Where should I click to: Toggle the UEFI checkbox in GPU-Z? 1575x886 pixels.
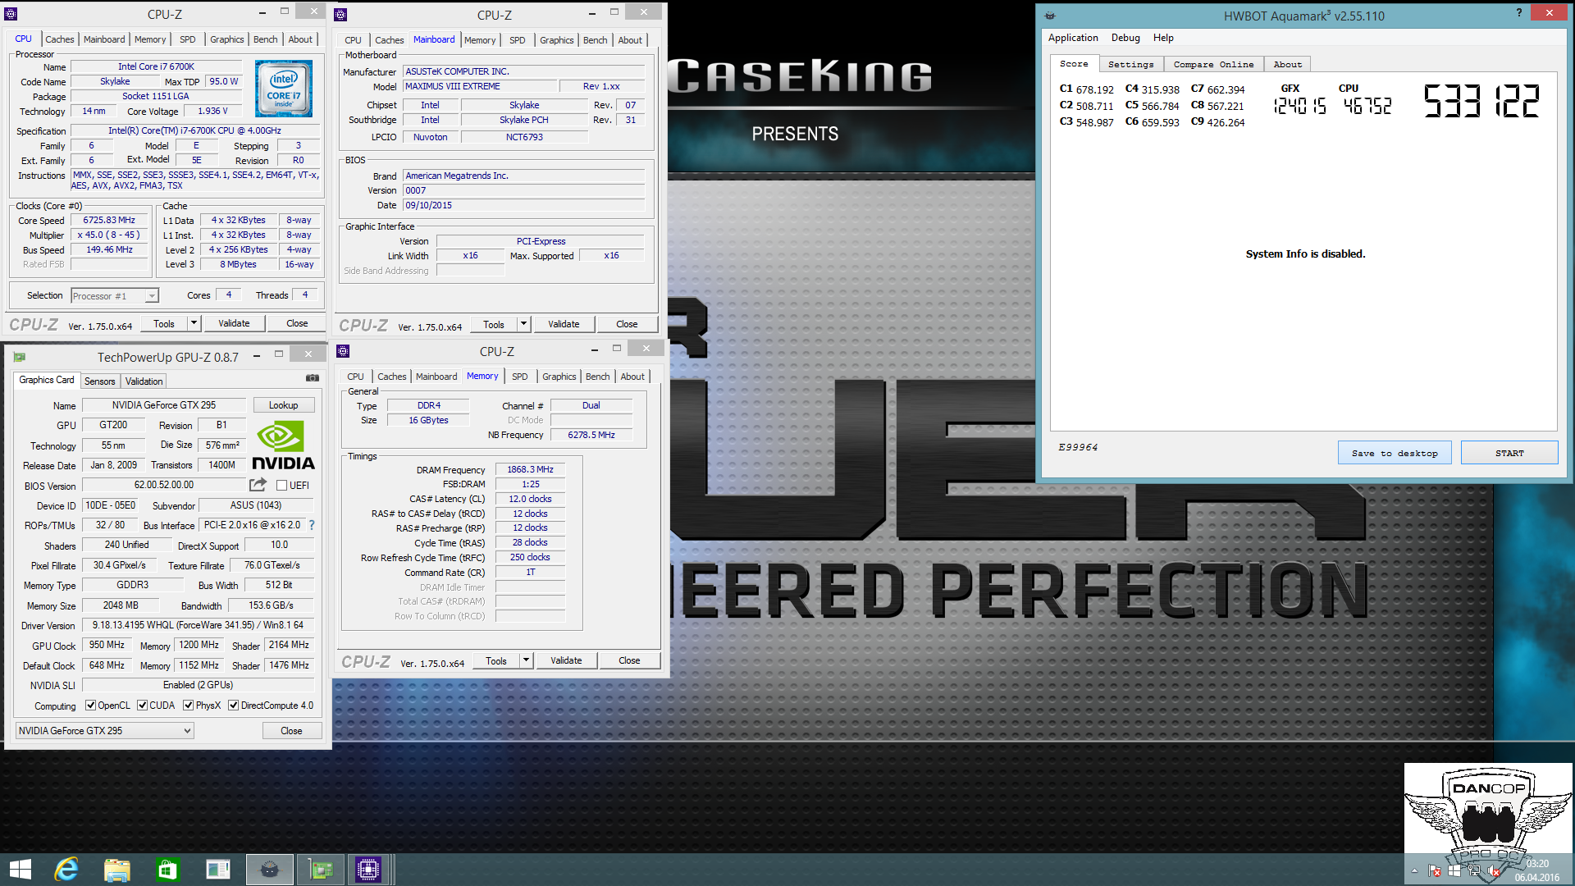pyautogui.click(x=282, y=486)
